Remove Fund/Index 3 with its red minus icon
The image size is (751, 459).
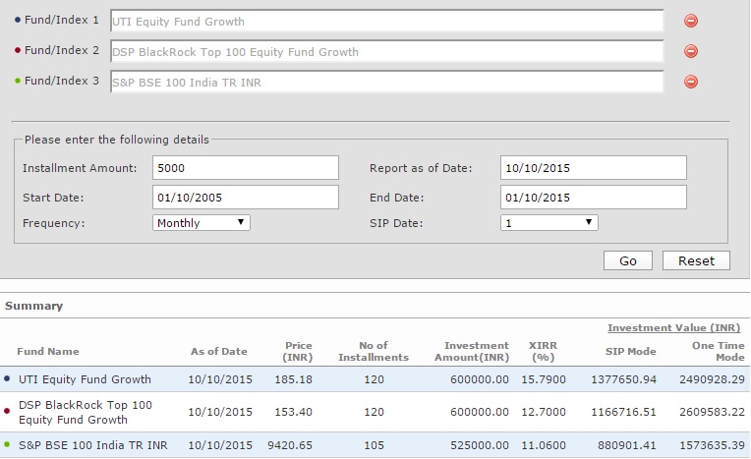(691, 82)
